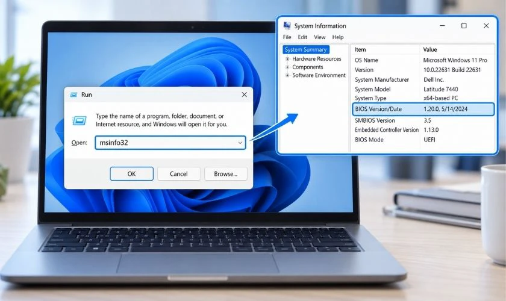Click the System Information title bar icon
The width and height of the screenshot is (506, 301).
click(287, 25)
